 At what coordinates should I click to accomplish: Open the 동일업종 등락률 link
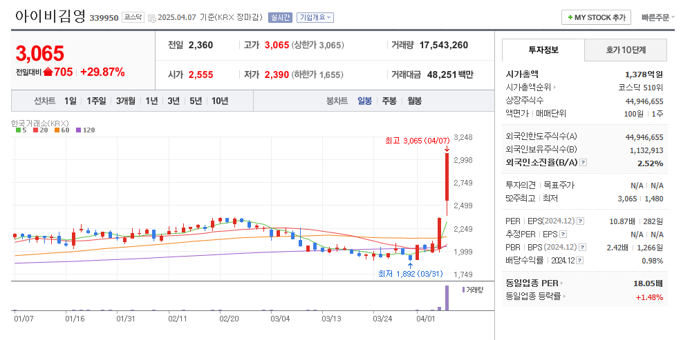coord(536,297)
